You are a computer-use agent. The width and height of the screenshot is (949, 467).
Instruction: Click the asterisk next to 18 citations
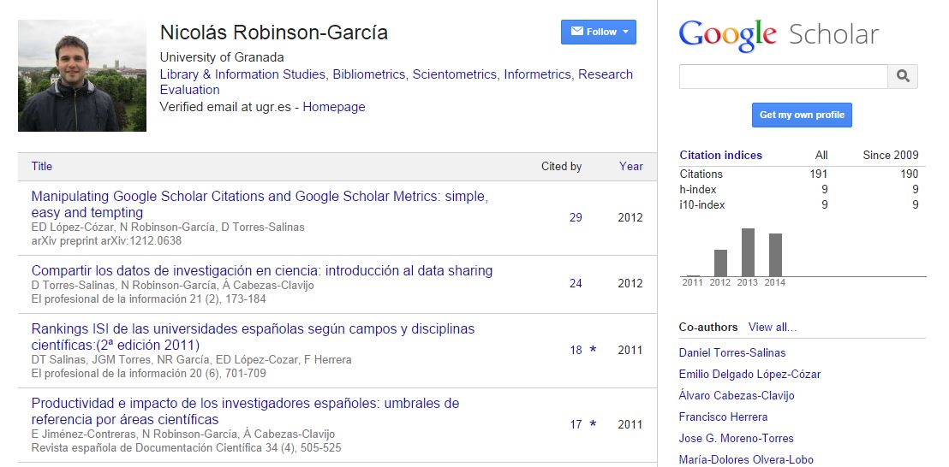click(593, 350)
